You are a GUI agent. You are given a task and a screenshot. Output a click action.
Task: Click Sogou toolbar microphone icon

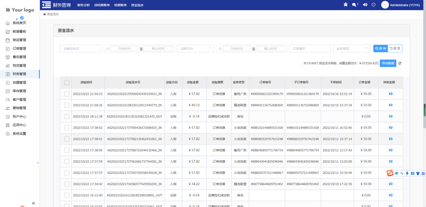pyautogui.click(x=407, y=174)
